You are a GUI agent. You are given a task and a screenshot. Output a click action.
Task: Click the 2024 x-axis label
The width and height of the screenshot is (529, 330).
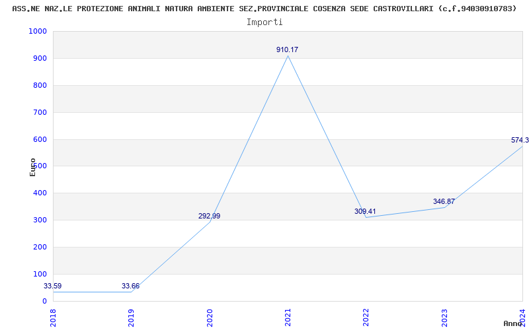[522, 317]
